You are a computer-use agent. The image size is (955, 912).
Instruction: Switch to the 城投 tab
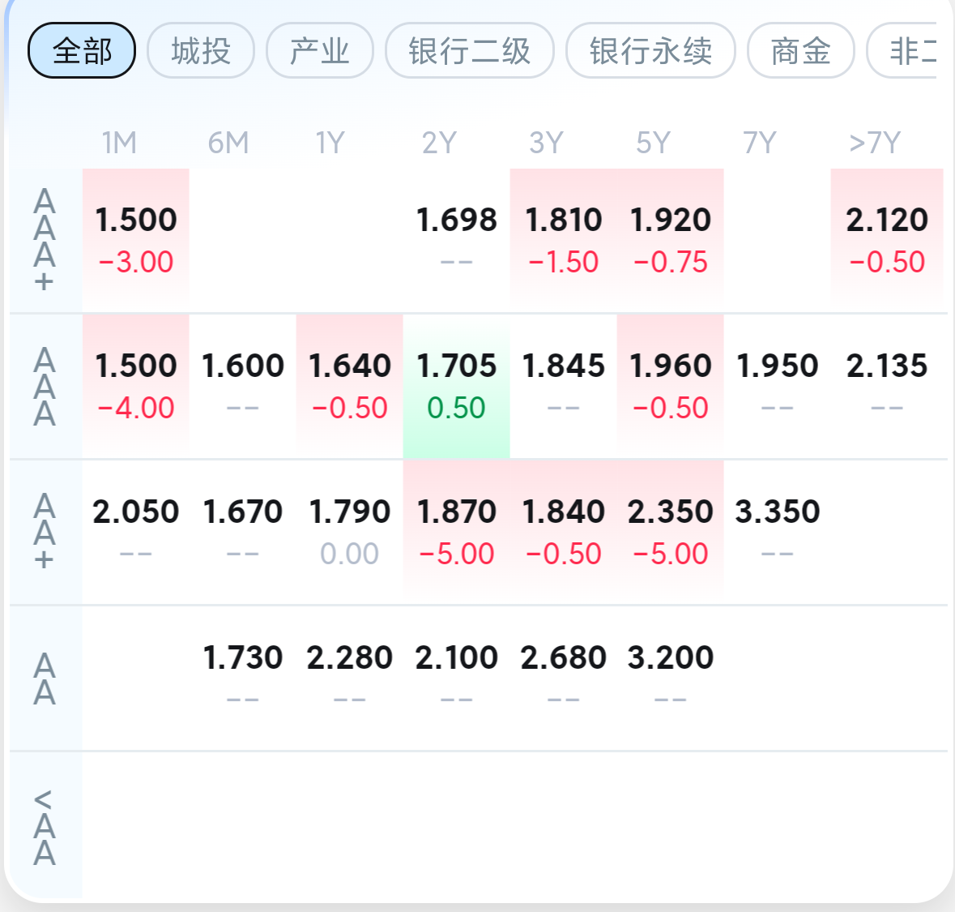click(201, 50)
